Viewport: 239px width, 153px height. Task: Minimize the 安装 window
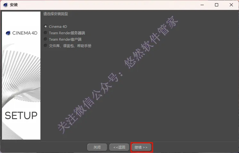click(202, 5)
